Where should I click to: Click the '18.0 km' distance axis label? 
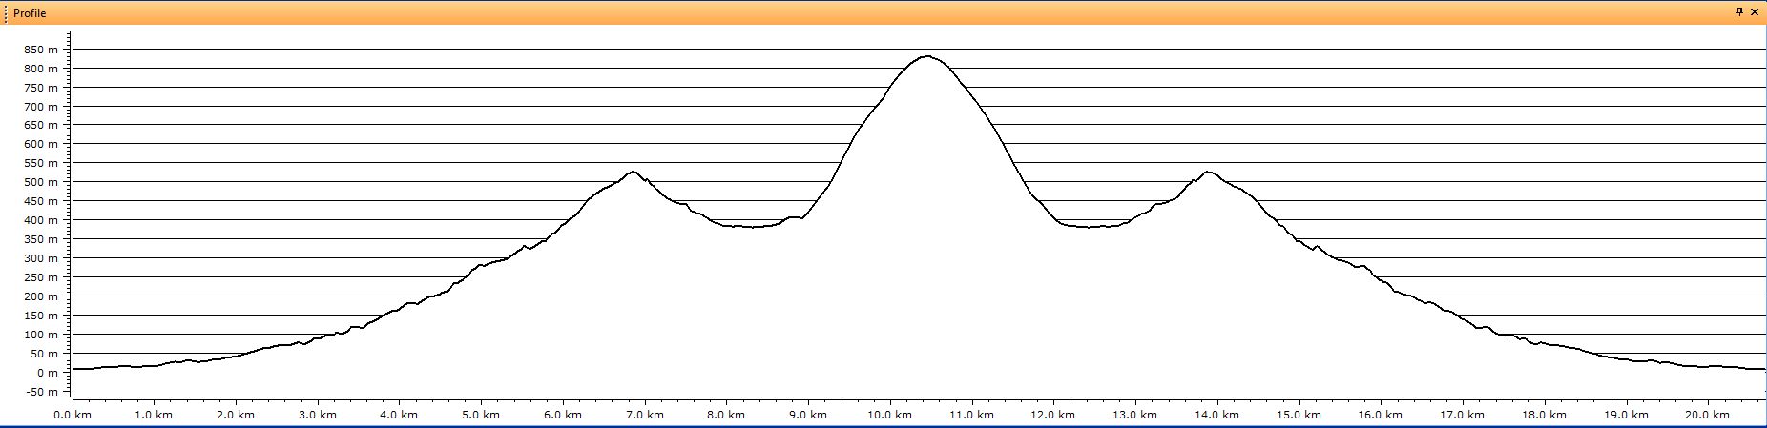[x=1545, y=416]
